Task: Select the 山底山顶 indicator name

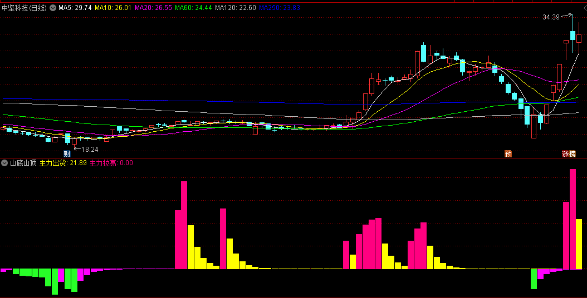Action: (23, 163)
